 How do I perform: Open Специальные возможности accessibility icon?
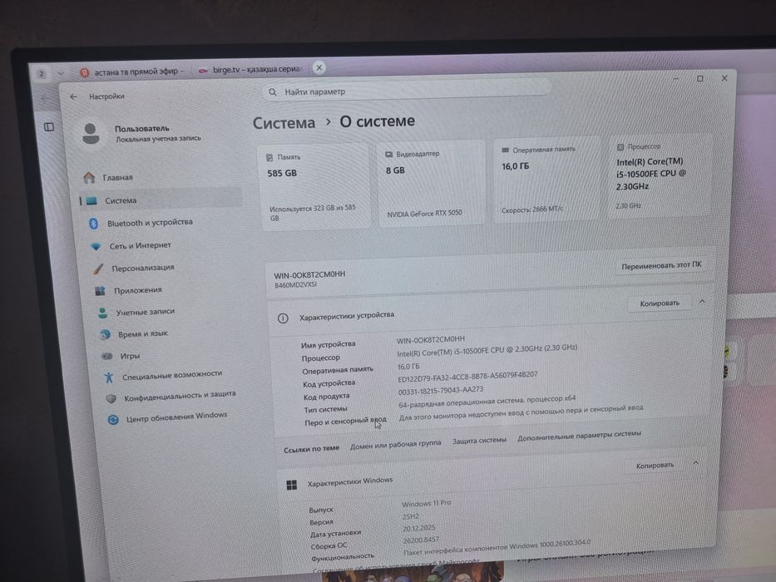click(109, 377)
